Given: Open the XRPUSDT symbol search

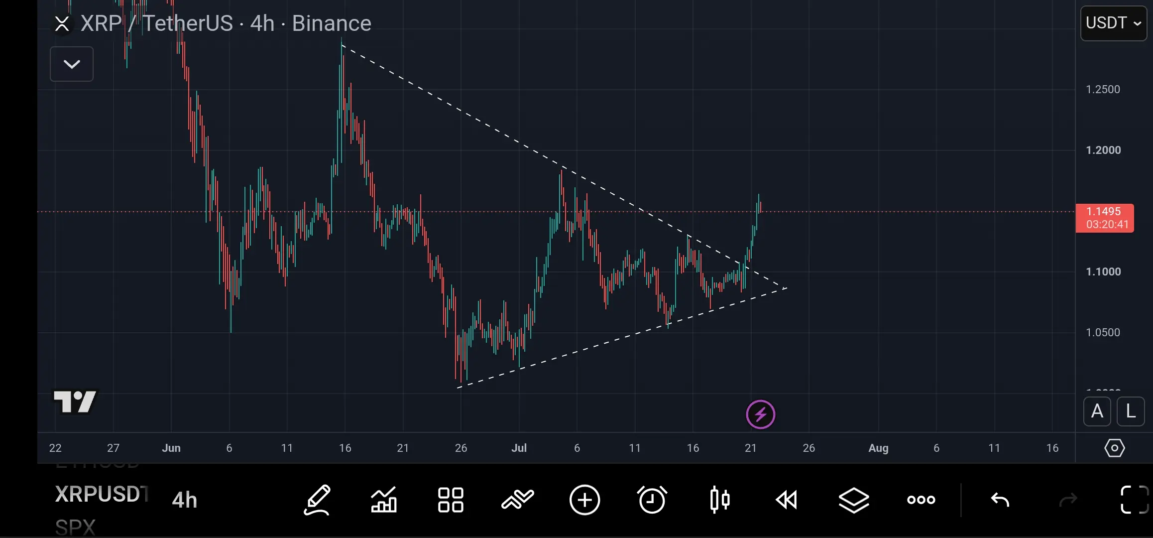Looking at the screenshot, I should tap(102, 494).
